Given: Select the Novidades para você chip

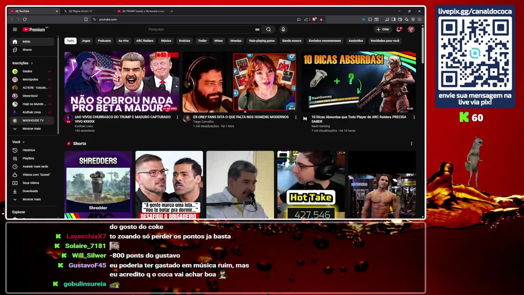Looking at the screenshot, I should click(x=385, y=41).
